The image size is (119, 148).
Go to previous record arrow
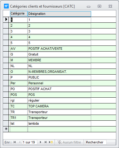(20, 142)
